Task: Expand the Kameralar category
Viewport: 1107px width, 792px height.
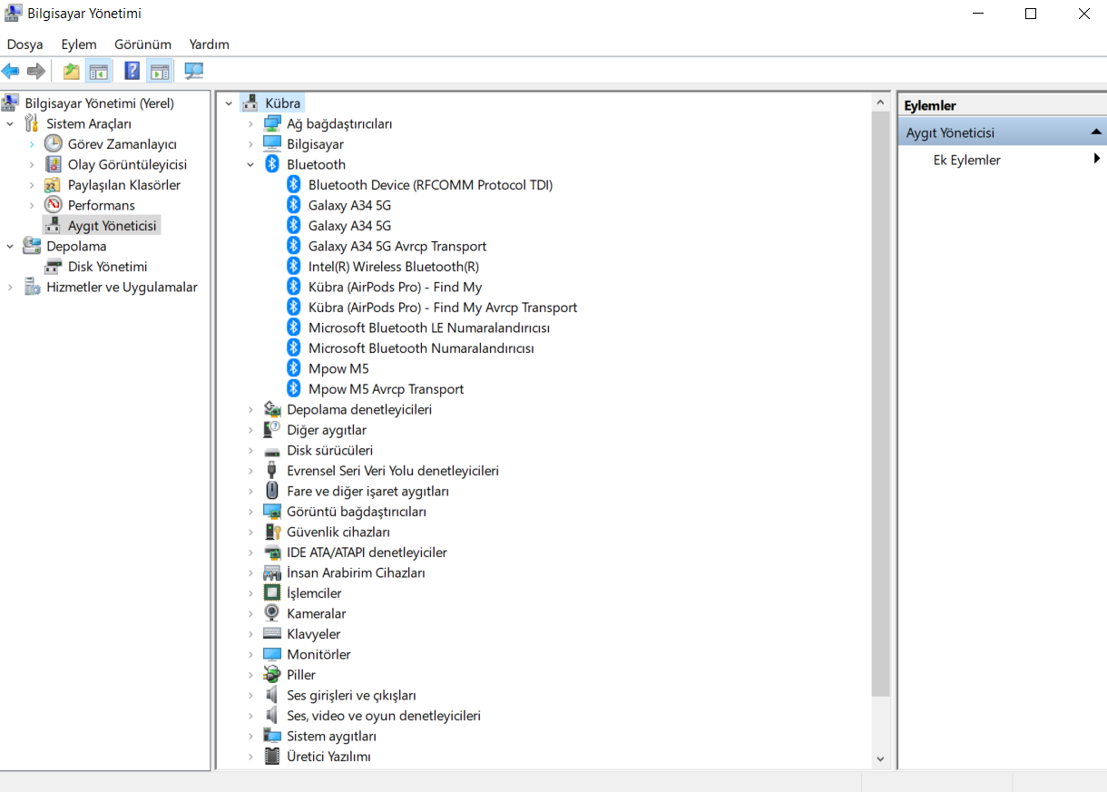Action: click(250, 613)
